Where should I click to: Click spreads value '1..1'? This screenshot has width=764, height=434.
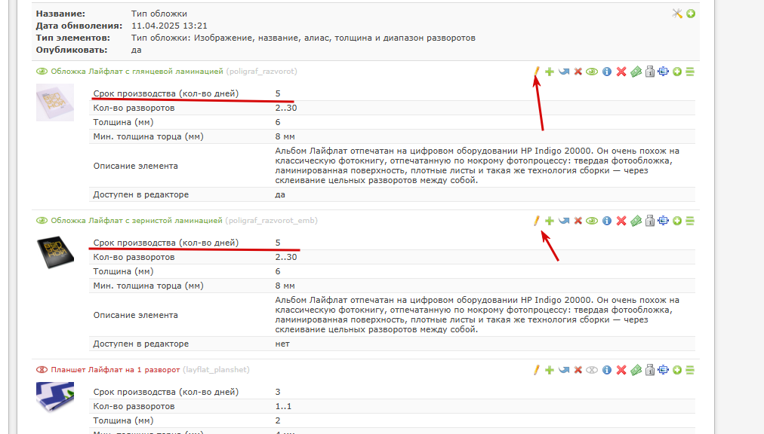283,406
